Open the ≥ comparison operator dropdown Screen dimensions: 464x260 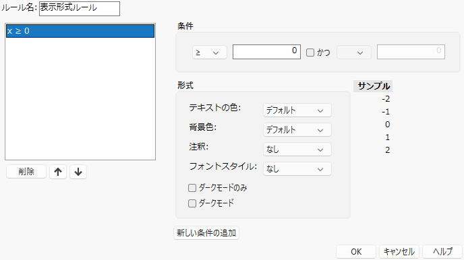(x=210, y=53)
